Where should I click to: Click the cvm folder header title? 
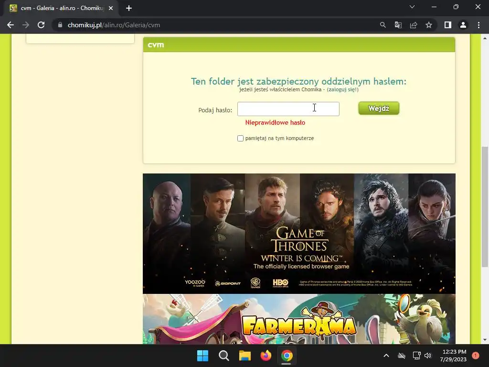click(x=156, y=44)
